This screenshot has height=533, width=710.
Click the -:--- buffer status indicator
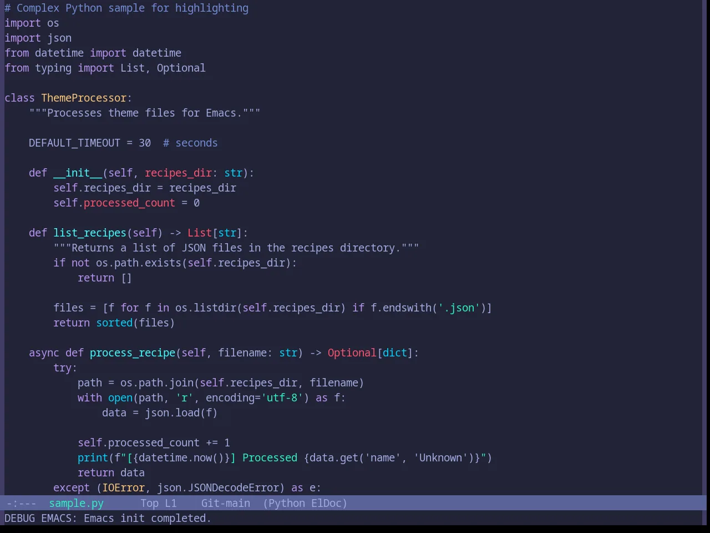coord(21,503)
